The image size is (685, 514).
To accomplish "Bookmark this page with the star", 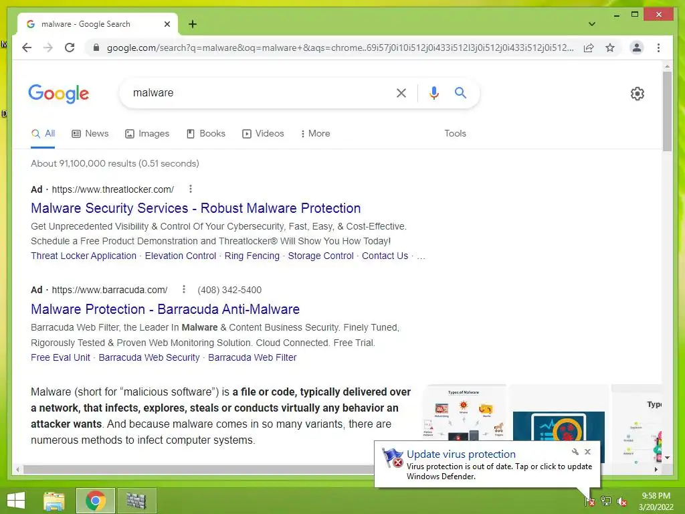I will pos(610,48).
